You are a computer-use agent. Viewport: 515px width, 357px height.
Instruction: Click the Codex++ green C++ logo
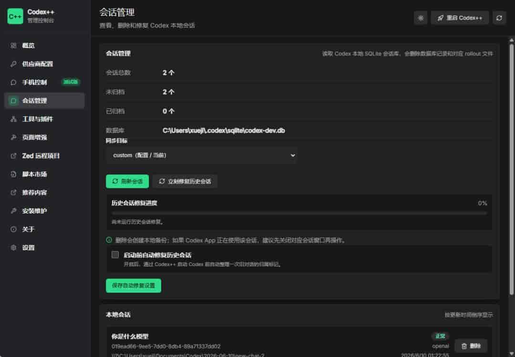click(15, 16)
